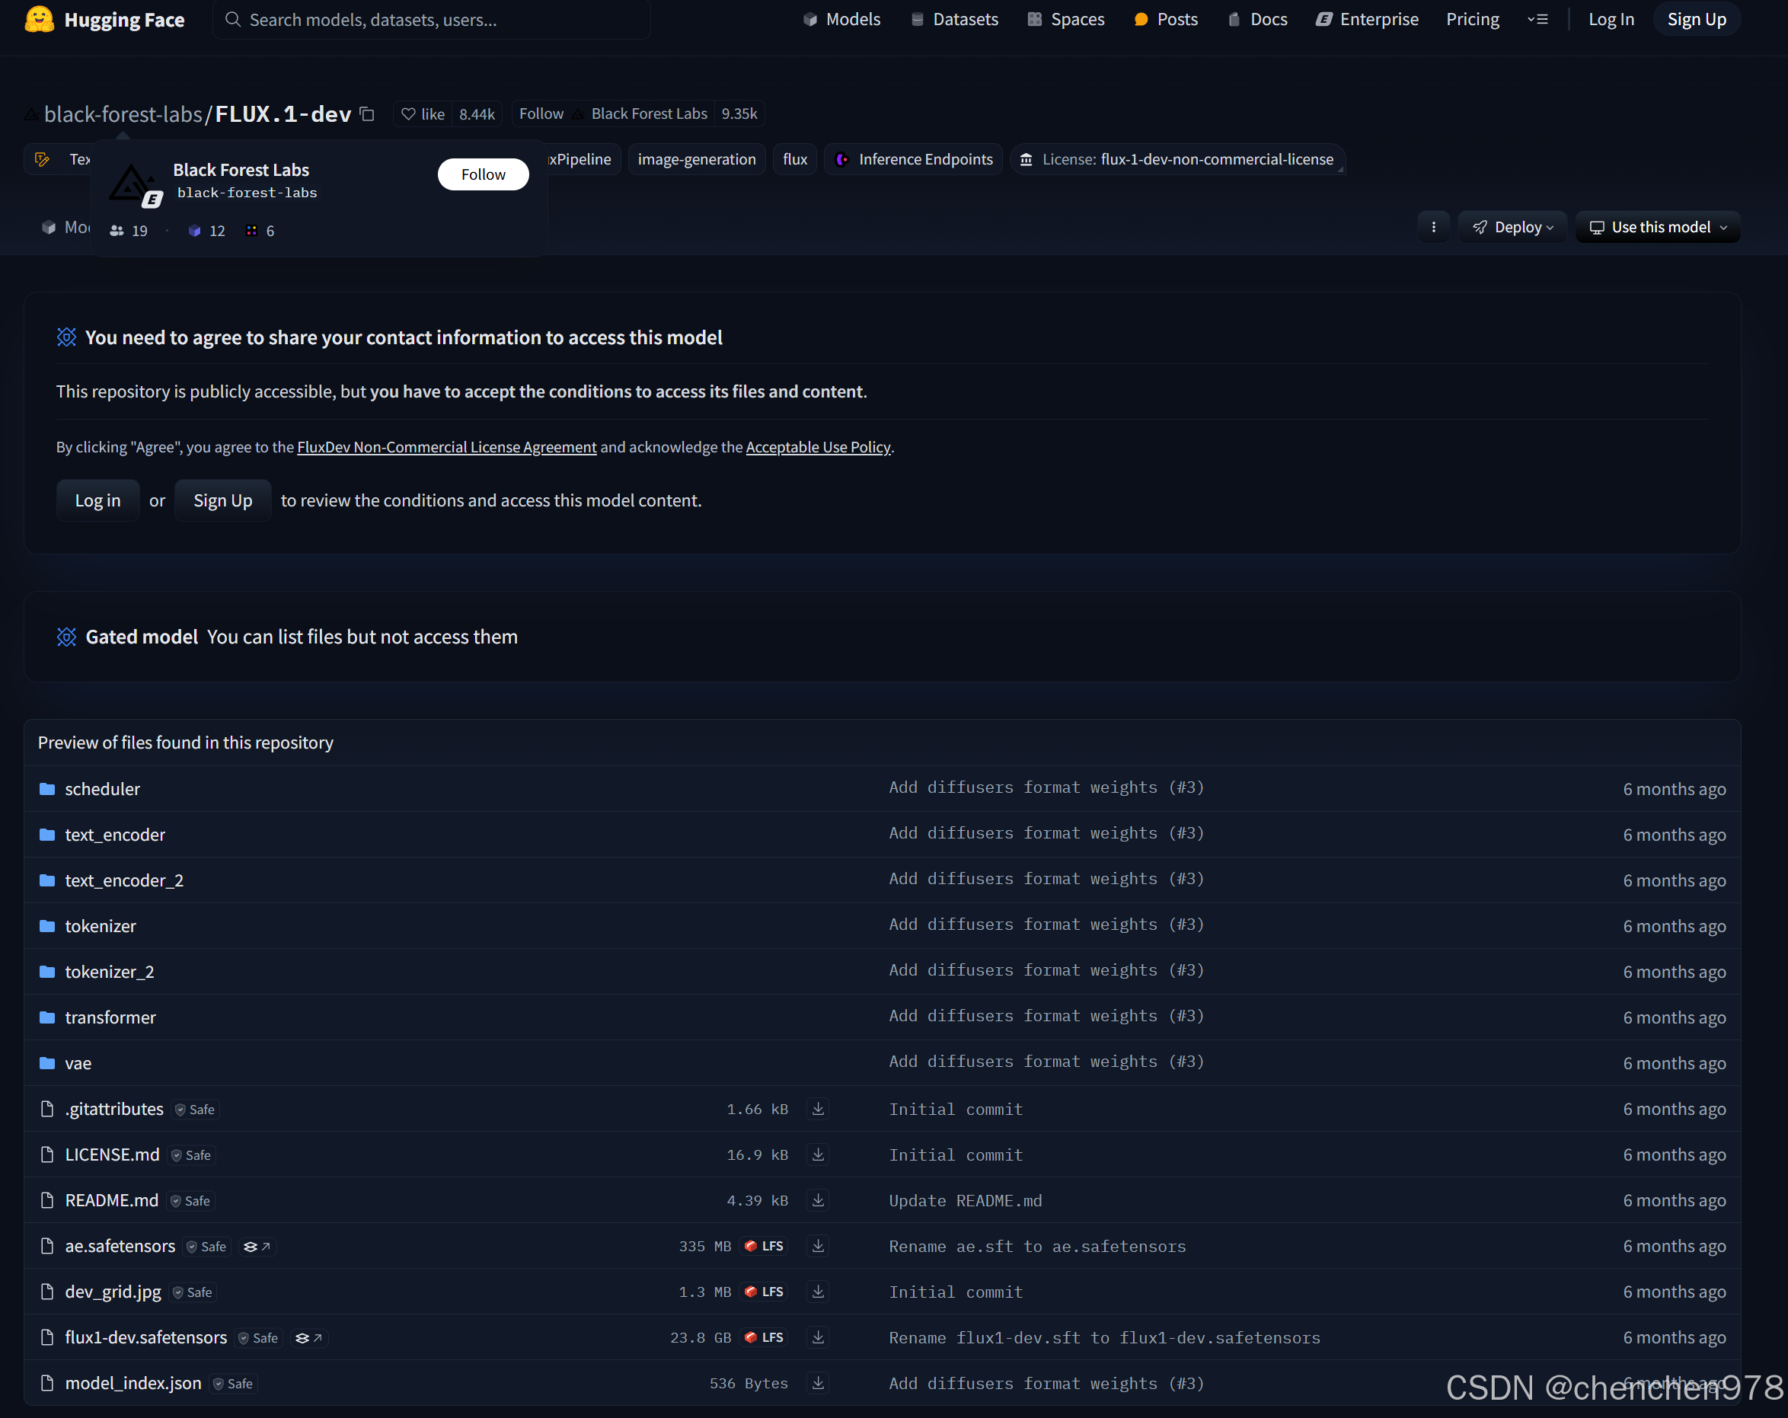
Task: Click the Sign Up button in gate notice
Action: tap(222, 500)
